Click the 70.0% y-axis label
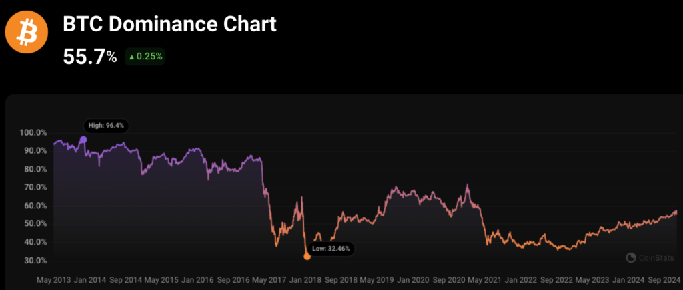The image size is (683, 290). click(35, 188)
